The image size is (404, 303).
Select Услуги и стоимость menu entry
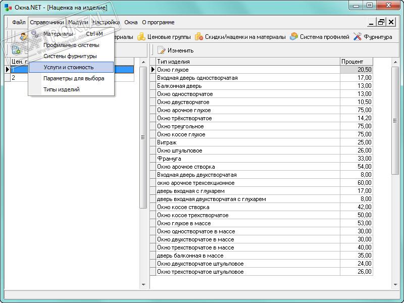click(x=71, y=67)
